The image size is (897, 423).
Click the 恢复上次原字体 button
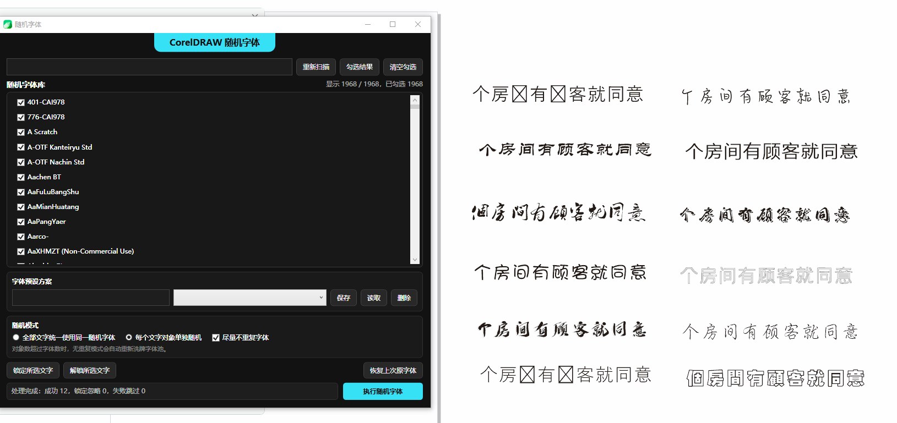[393, 370]
